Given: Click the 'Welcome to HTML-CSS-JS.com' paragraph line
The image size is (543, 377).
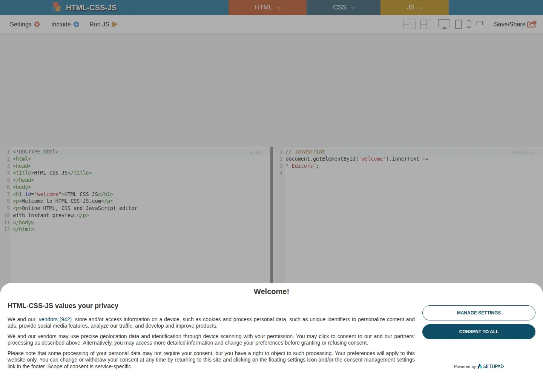Looking at the screenshot, I should pos(63,201).
